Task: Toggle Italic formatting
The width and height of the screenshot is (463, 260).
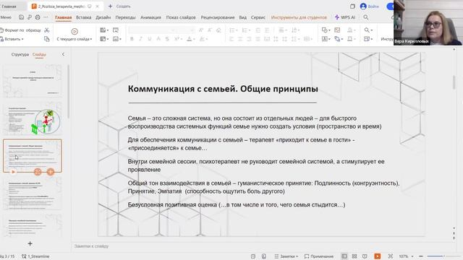Action: click(x=141, y=39)
